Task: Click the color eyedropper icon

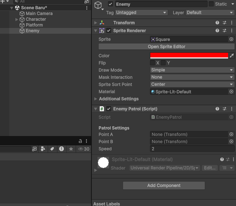Action: [232, 56]
